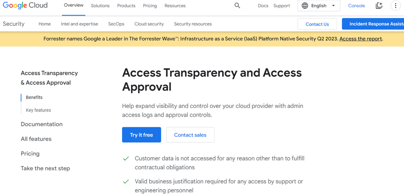
Task: Click 'Customer data is not accessed' bullet text
Action: pyautogui.click(x=219, y=163)
